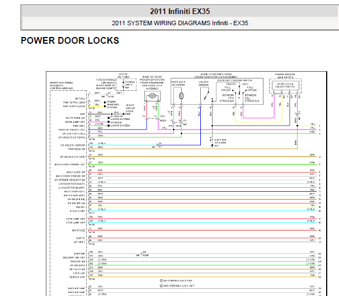Click the '(LEFT END OF DASH)' note
This screenshot has height=296, width=339.
click(220, 141)
